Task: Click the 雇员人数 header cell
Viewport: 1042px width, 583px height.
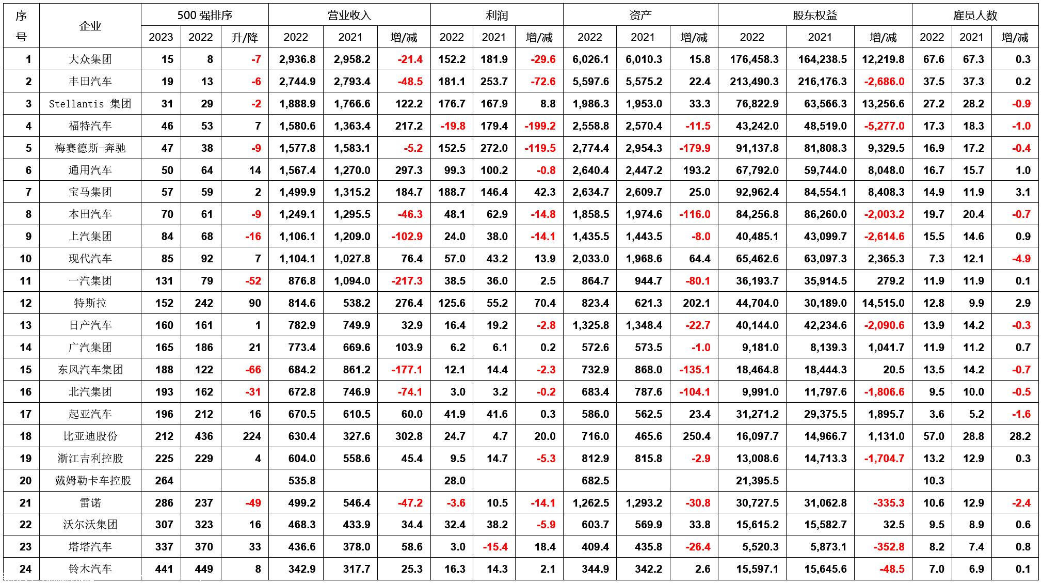Action: [x=974, y=15]
